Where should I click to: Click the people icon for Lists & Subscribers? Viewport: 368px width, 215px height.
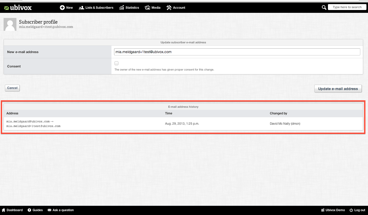coord(81,8)
